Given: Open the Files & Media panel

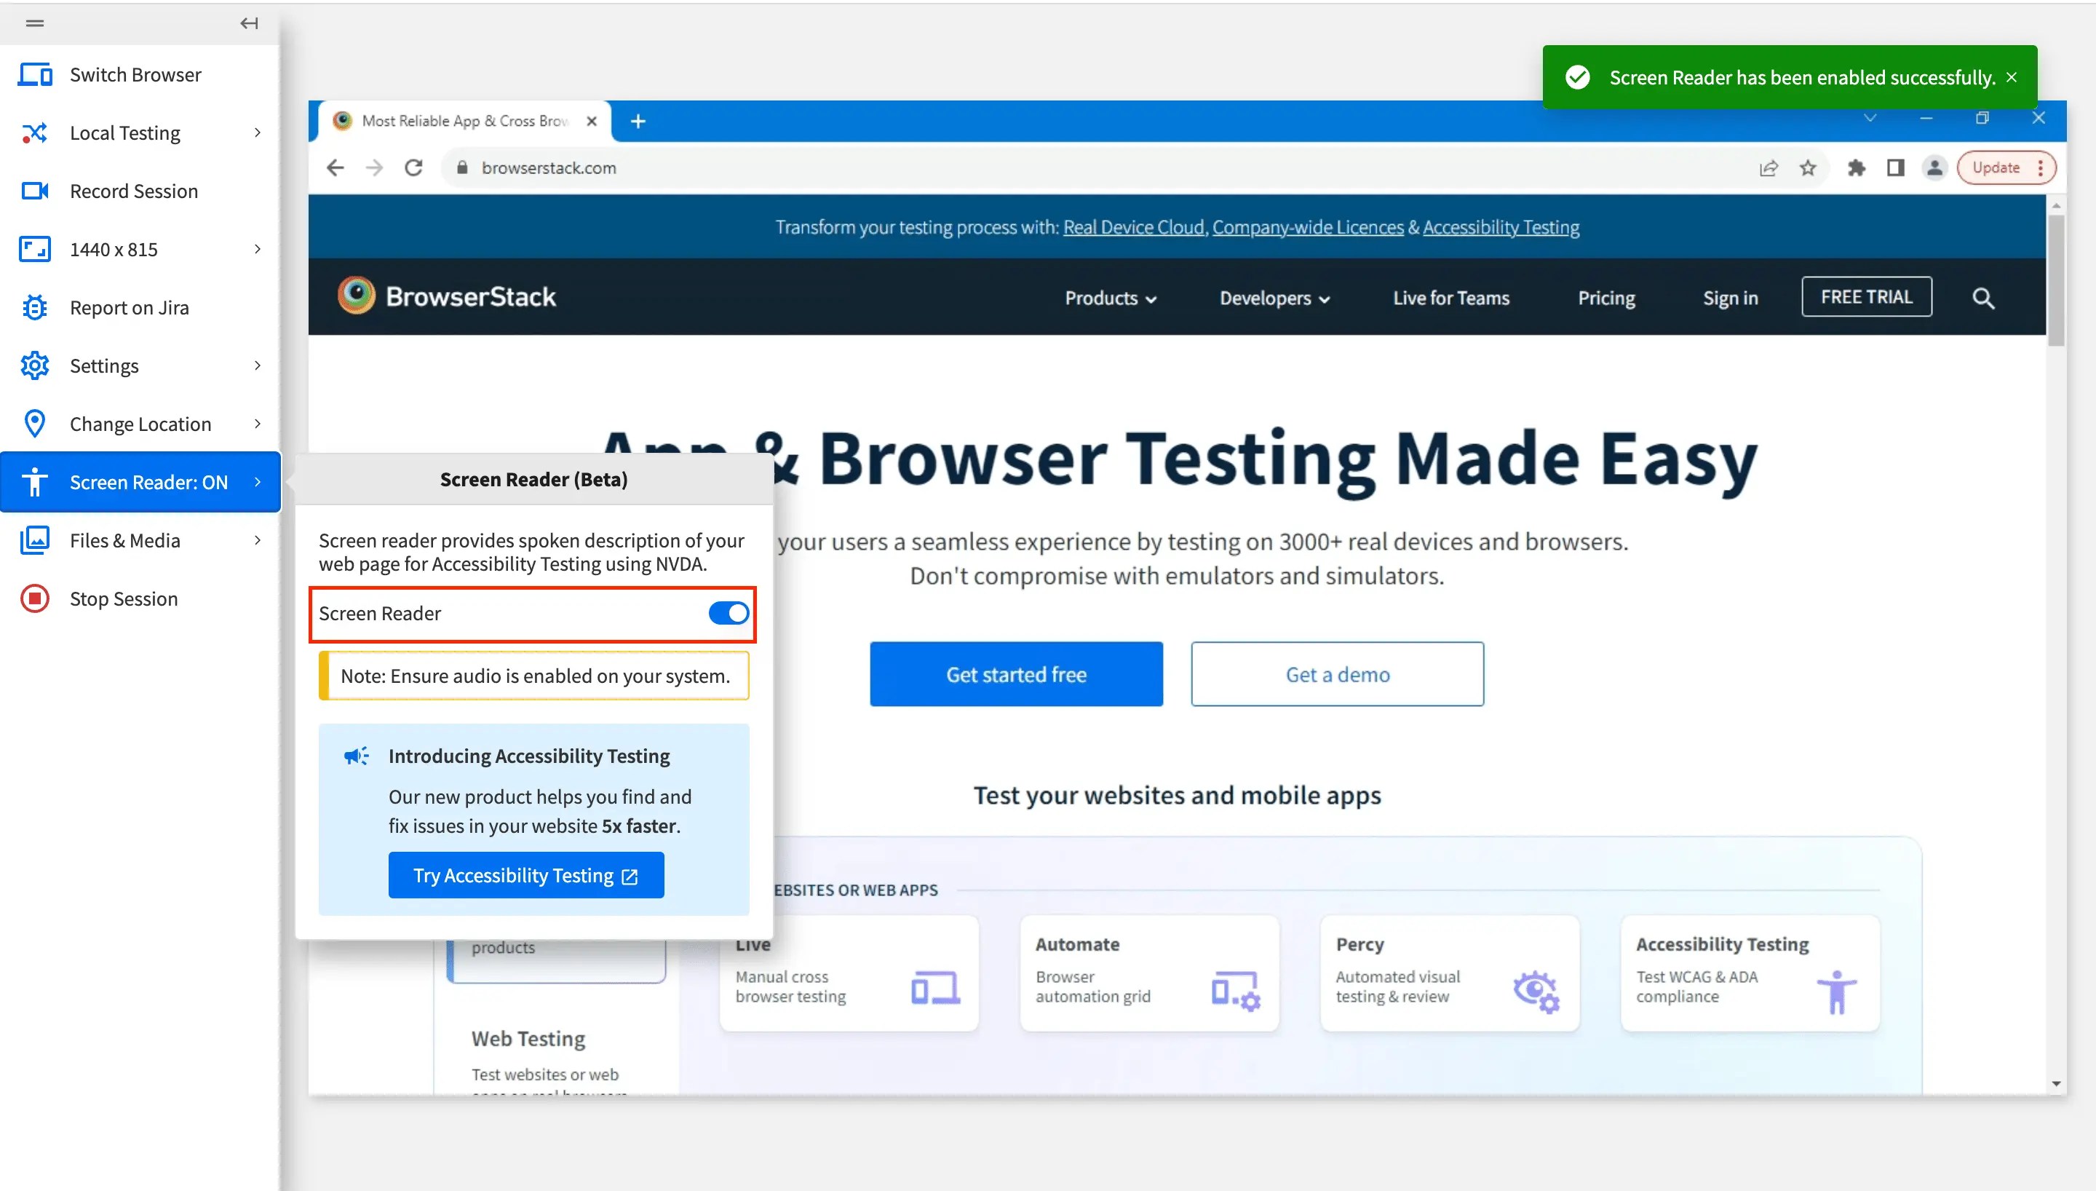Looking at the screenshot, I should click(124, 540).
